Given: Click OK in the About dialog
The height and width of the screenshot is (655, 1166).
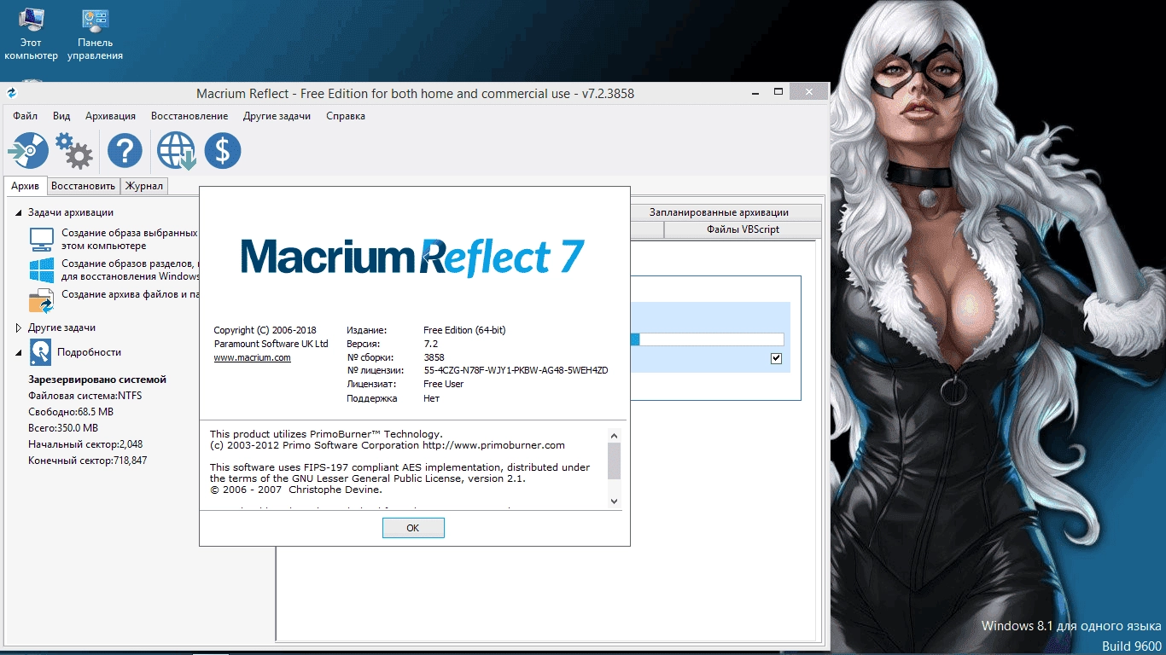Looking at the screenshot, I should 413,528.
